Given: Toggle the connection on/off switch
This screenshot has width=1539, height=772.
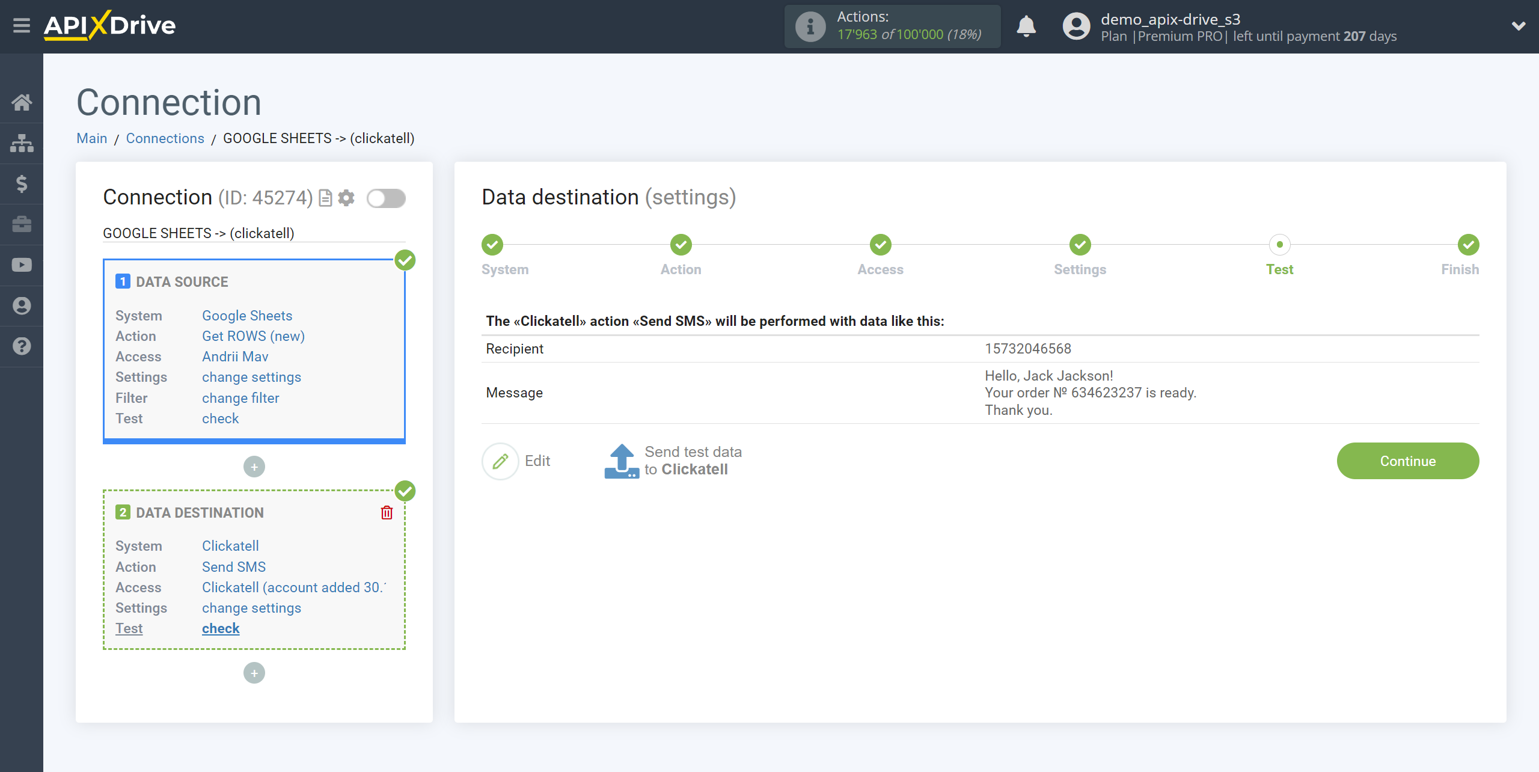Looking at the screenshot, I should click(x=386, y=198).
